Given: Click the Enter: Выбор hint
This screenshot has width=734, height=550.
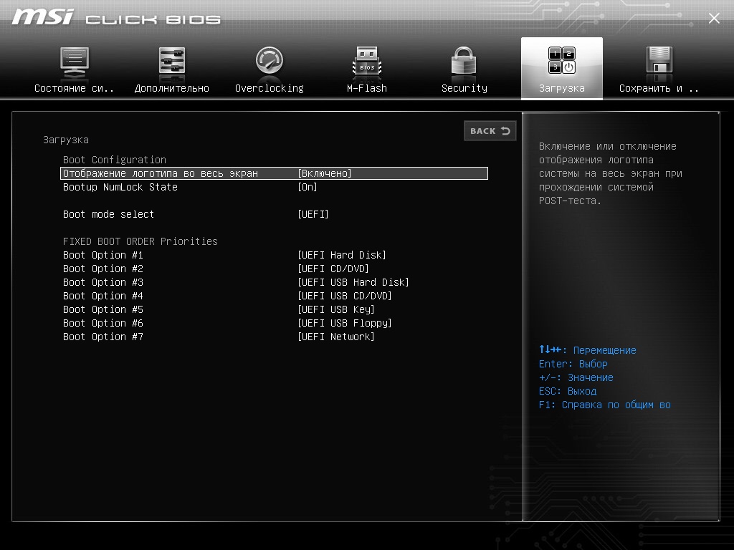Looking at the screenshot, I should point(573,364).
